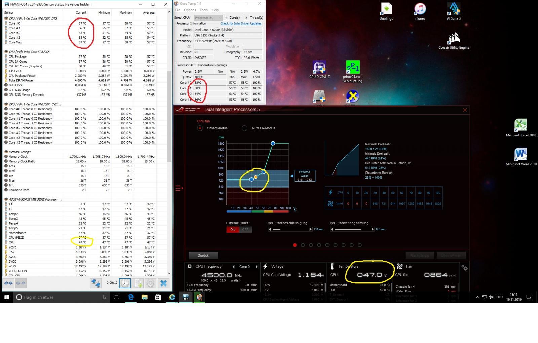Open Duolingo desktop shortcut
This screenshot has width=538, height=343.
386,12
